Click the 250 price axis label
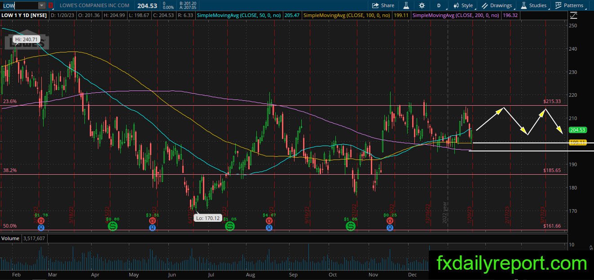This screenshot has height=280, width=594. tap(572, 26)
